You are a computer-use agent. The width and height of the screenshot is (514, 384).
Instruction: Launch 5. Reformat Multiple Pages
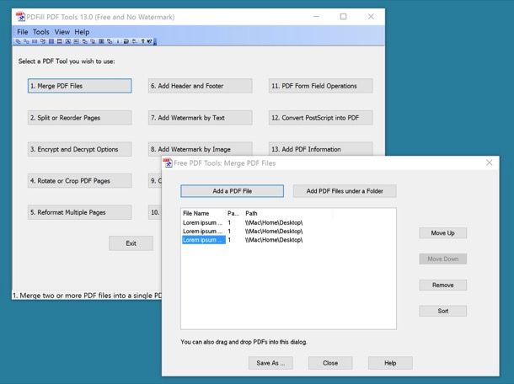point(80,212)
